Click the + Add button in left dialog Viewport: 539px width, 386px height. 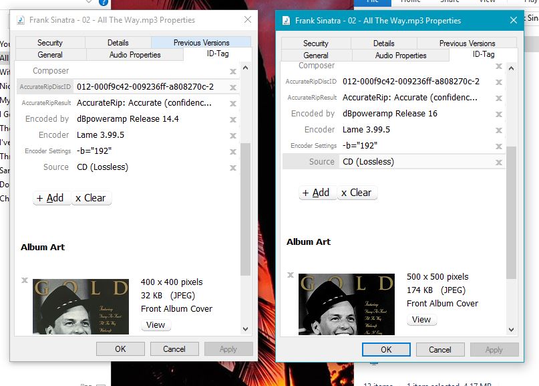tap(51, 198)
